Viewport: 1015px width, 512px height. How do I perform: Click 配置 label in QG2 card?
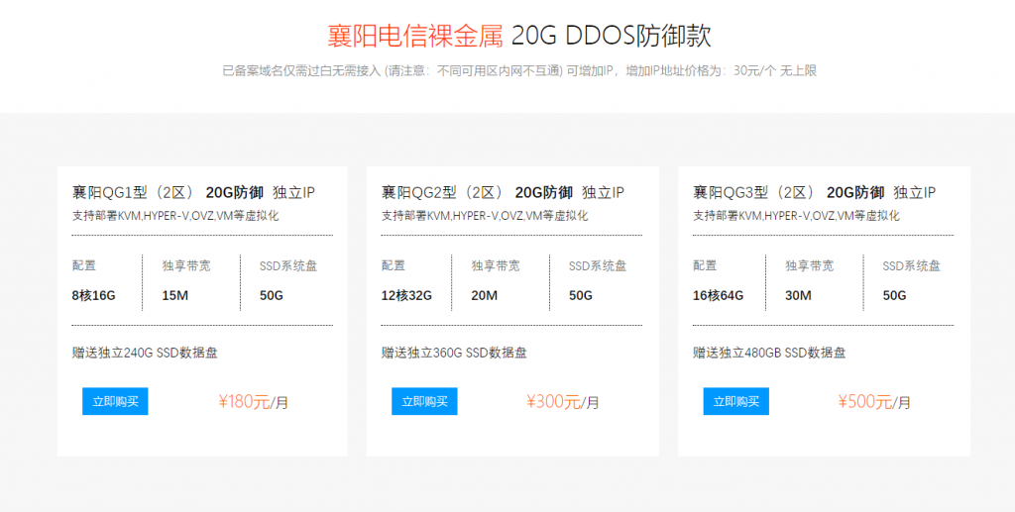393,265
